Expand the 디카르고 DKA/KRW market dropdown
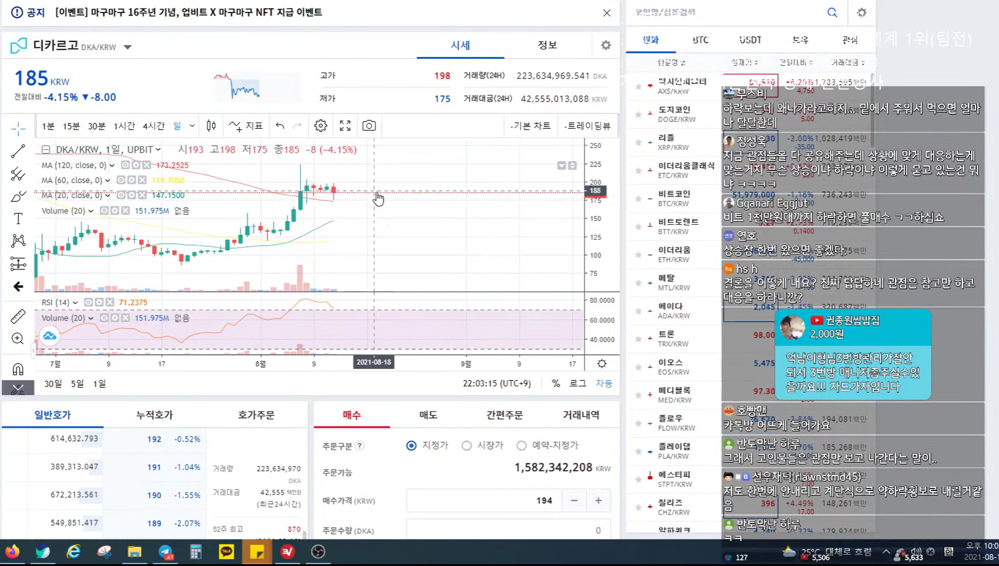The width and height of the screenshot is (999, 566). 128,47
